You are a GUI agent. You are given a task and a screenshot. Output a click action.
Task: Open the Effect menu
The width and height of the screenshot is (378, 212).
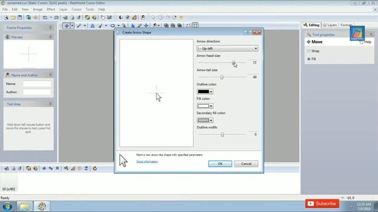[51, 9]
